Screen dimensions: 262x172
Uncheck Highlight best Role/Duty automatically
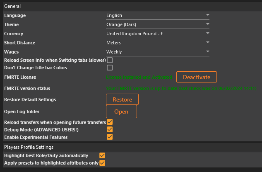click(102, 155)
